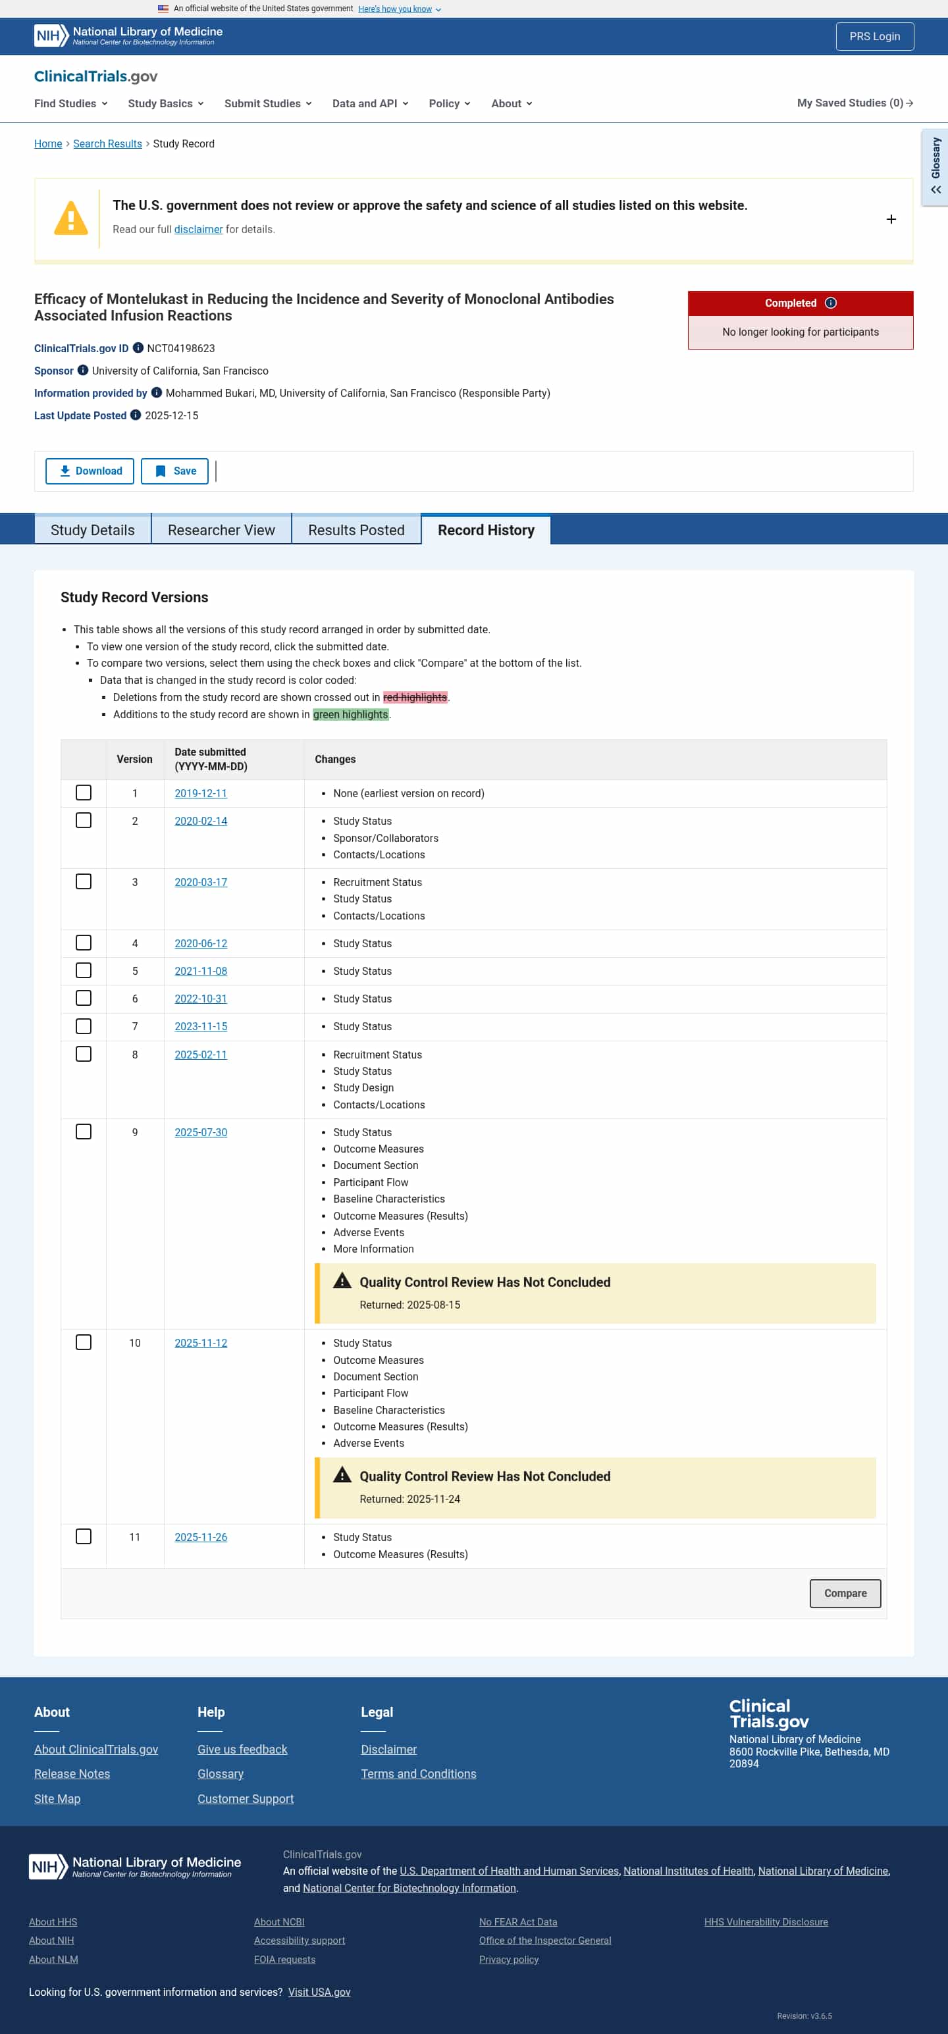Click NIH logo in the footer
The width and height of the screenshot is (948, 2034).
135,1867
